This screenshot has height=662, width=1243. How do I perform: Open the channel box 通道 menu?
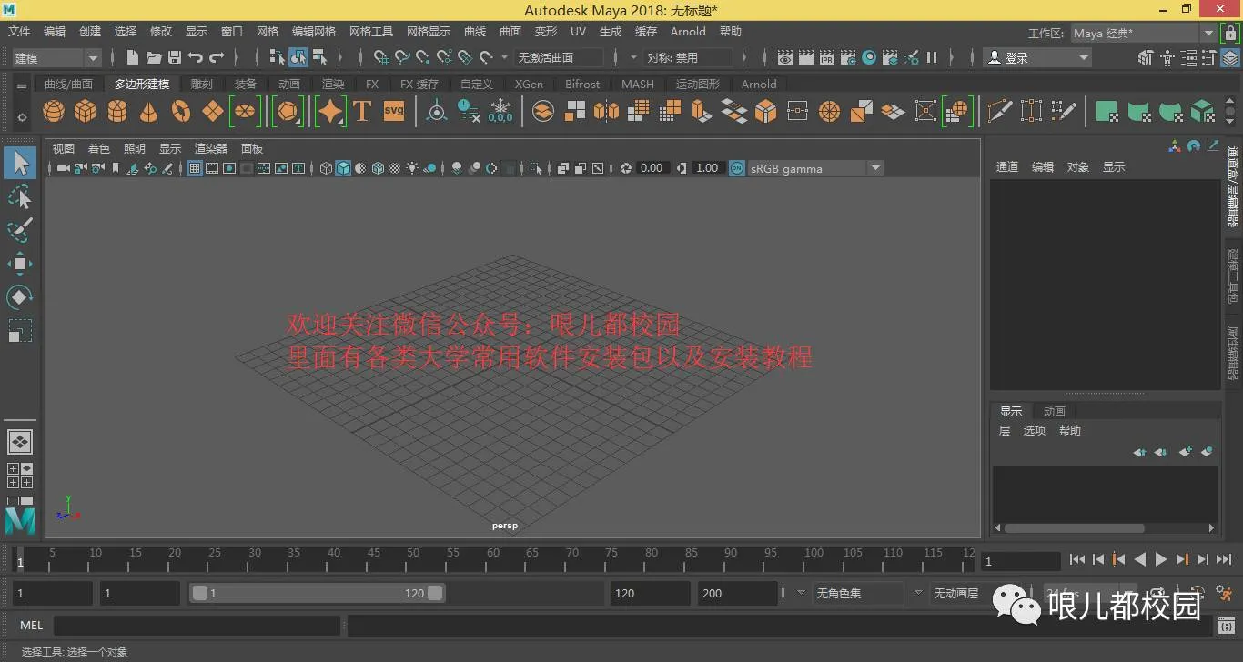pos(1007,166)
